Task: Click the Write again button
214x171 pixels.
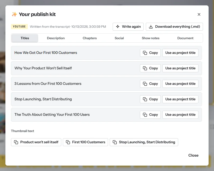Action: click(x=128, y=27)
